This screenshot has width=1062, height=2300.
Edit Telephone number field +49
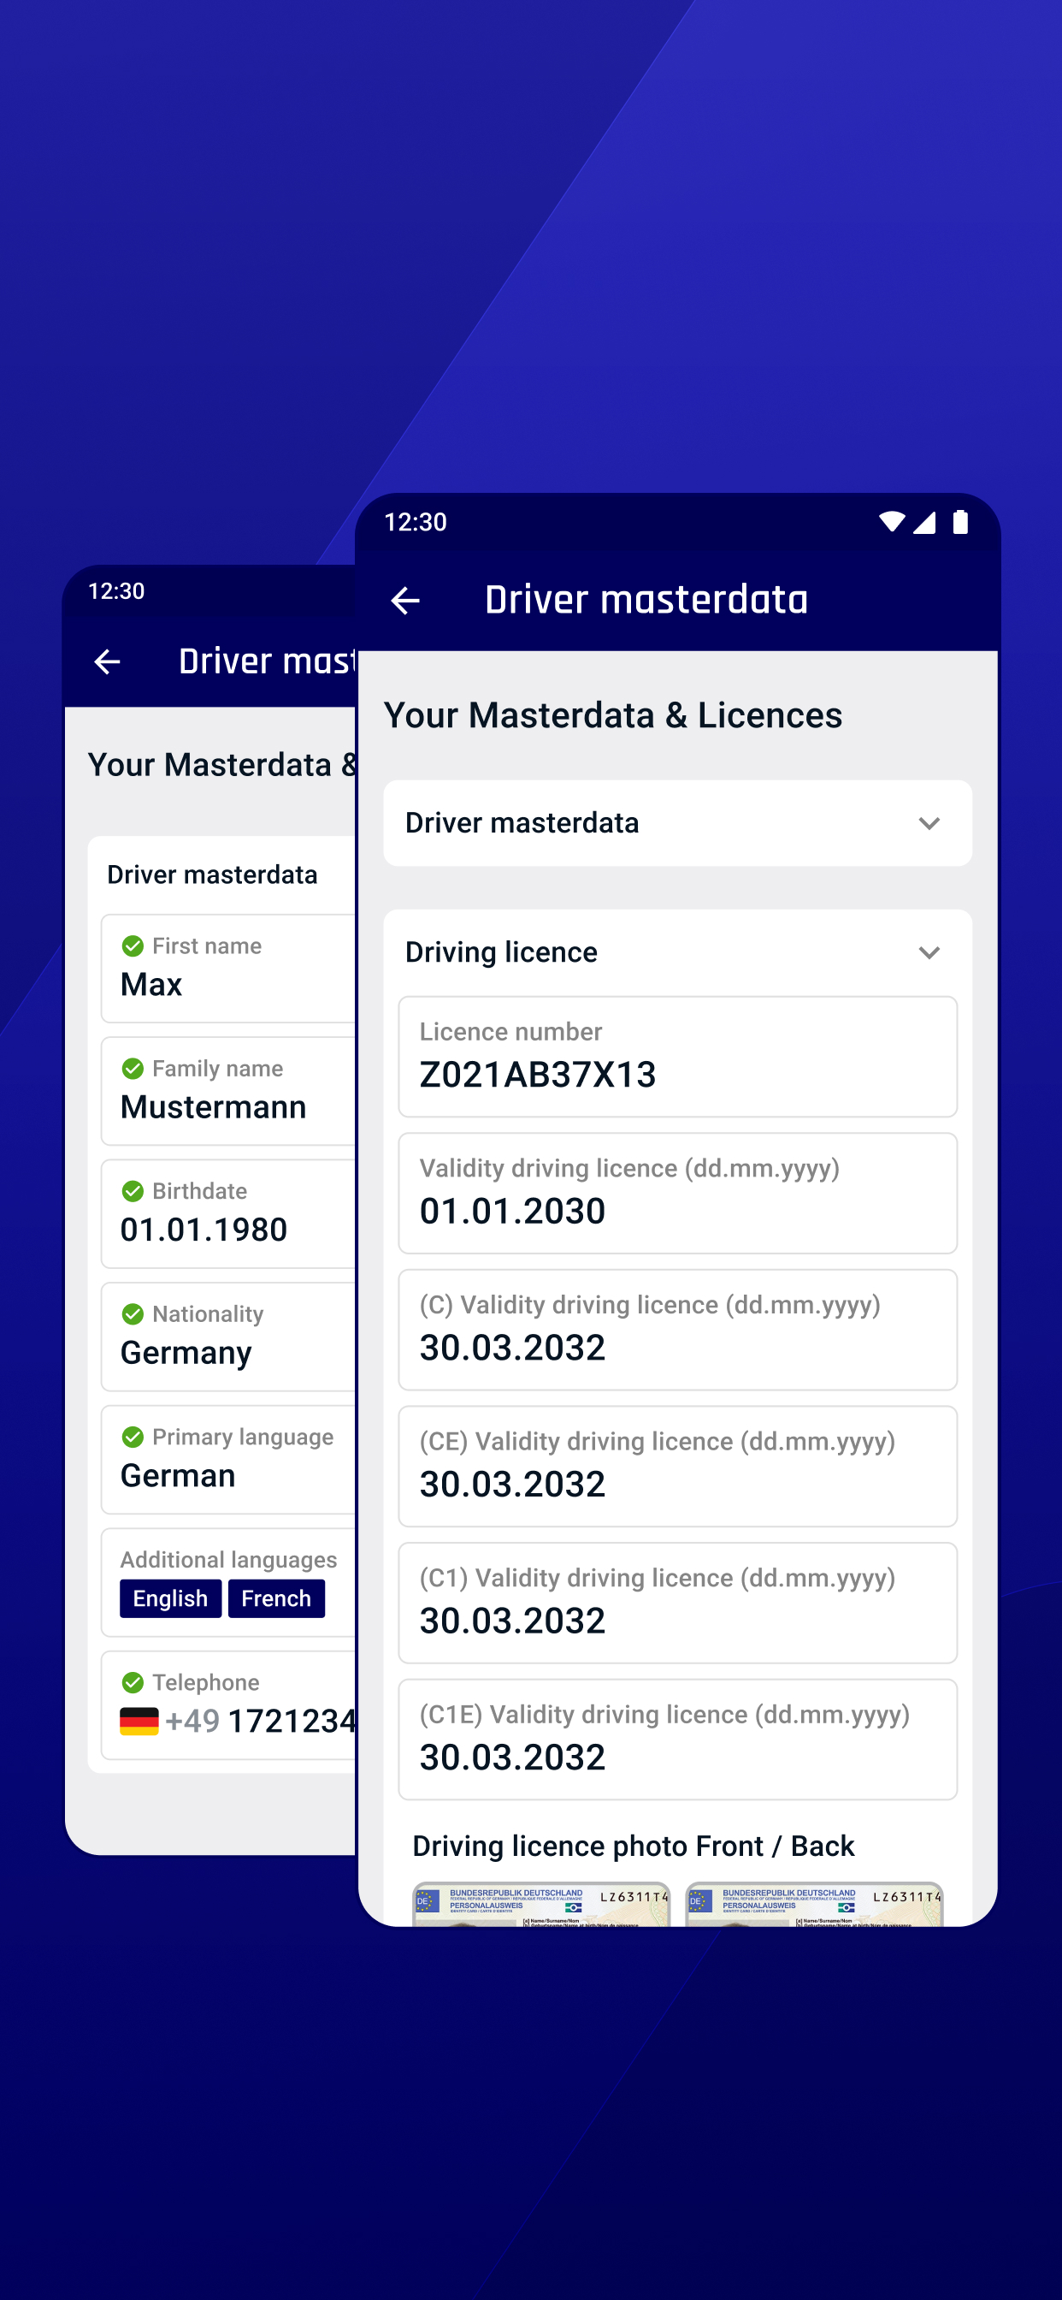click(228, 1704)
